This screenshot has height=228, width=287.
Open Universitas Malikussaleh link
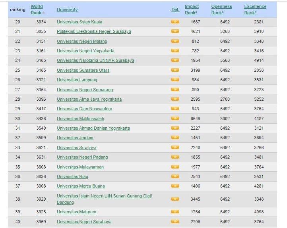click(x=80, y=119)
